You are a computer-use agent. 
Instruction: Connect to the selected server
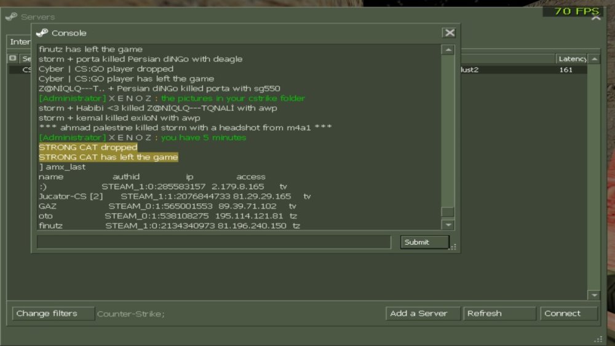(x=569, y=313)
